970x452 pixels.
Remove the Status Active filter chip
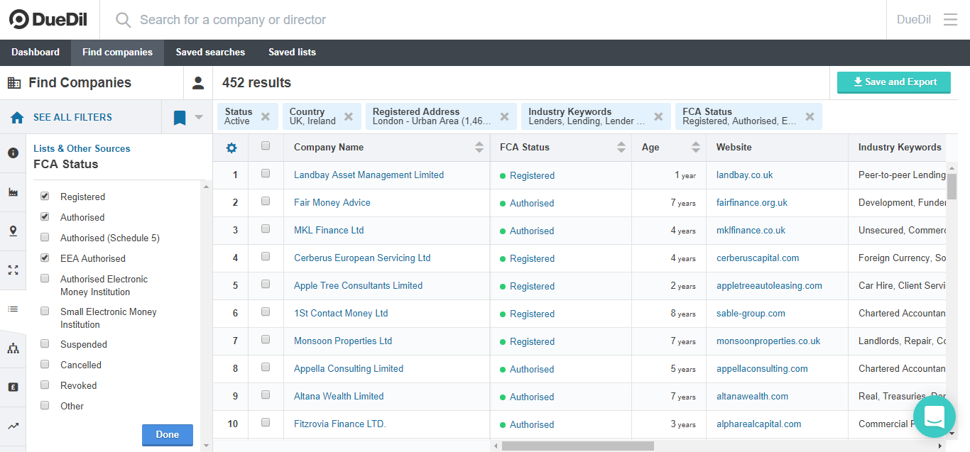266,116
